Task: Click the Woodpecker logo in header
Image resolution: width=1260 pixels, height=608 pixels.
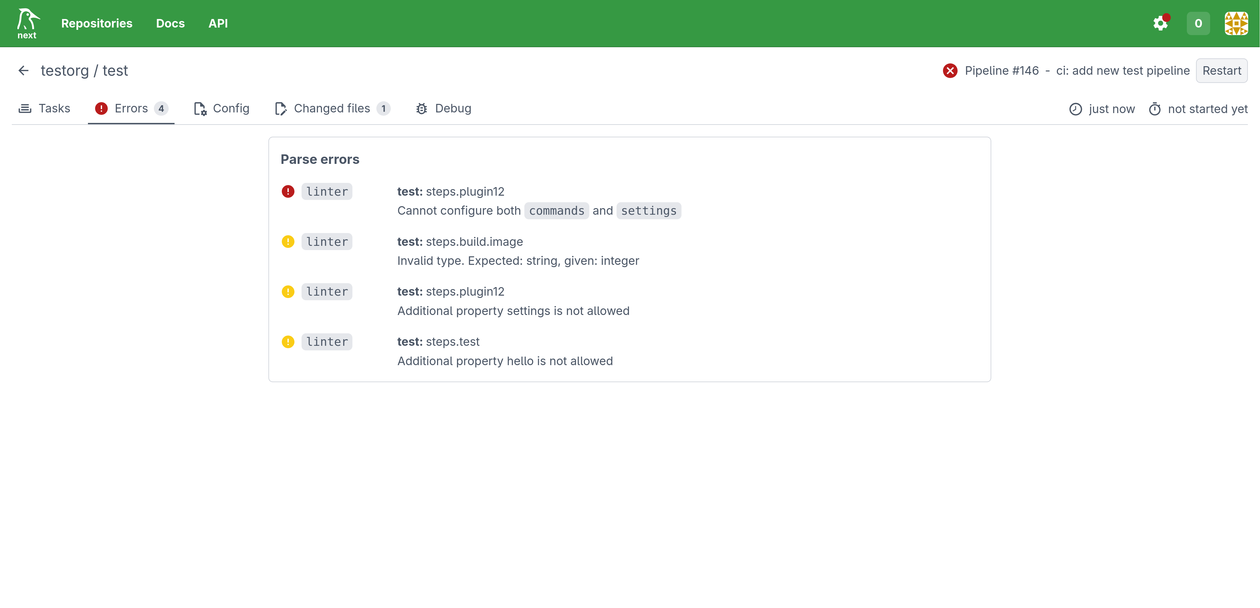Action: [x=28, y=23]
